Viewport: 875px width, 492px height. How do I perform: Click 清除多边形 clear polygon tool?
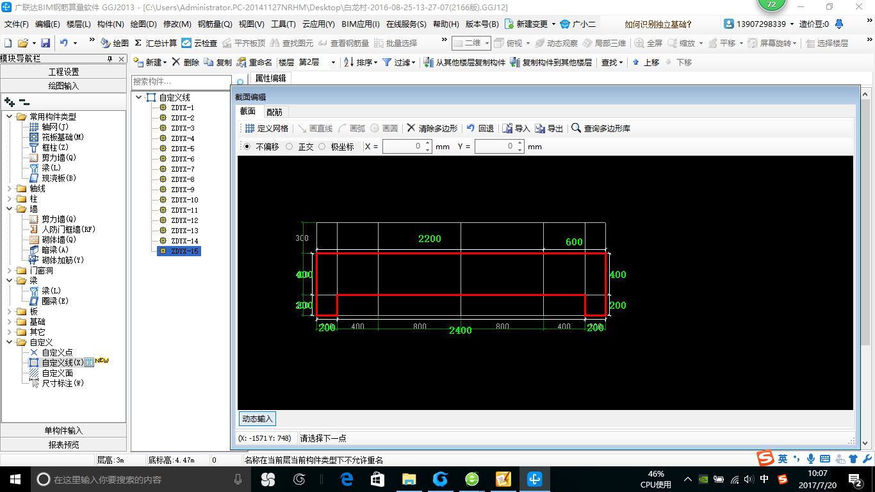pyautogui.click(x=432, y=128)
